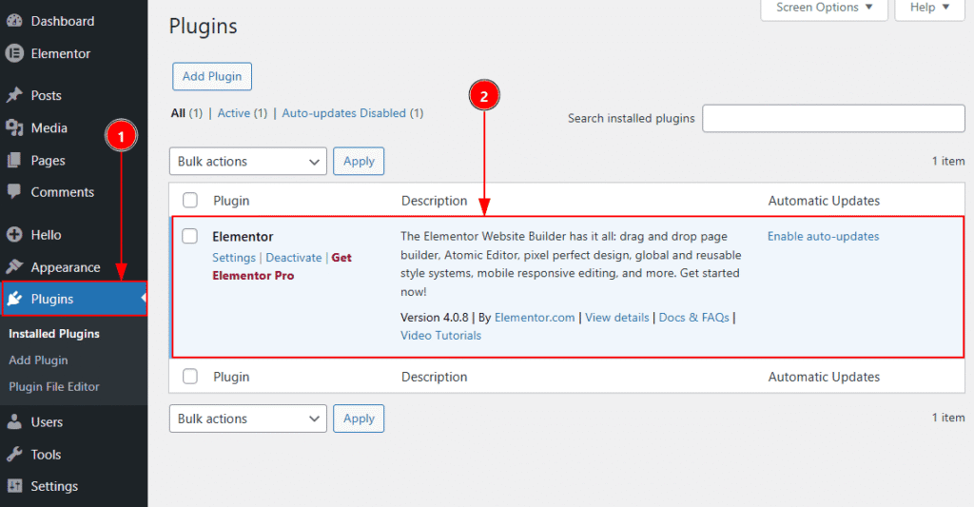Select the Plugins menu item
This screenshot has height=507, width=974.
click(x=73, y=299)
